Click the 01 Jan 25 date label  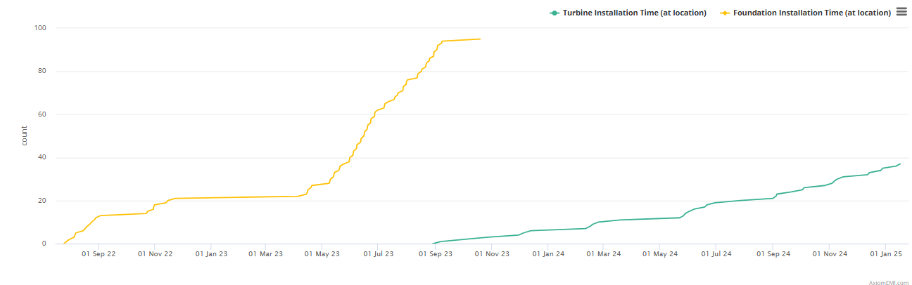coord(885,254)
